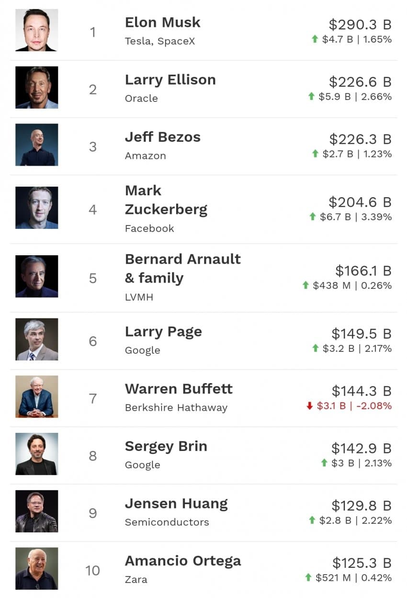Click the up arrow beside $2.8 B

click(312, 520)
